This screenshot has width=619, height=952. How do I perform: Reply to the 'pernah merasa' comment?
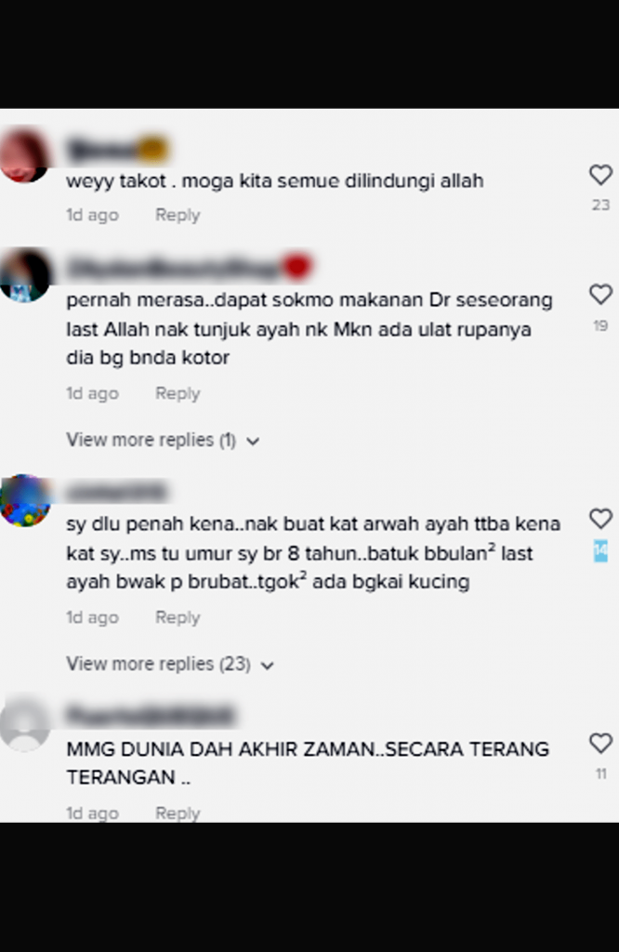178,393
